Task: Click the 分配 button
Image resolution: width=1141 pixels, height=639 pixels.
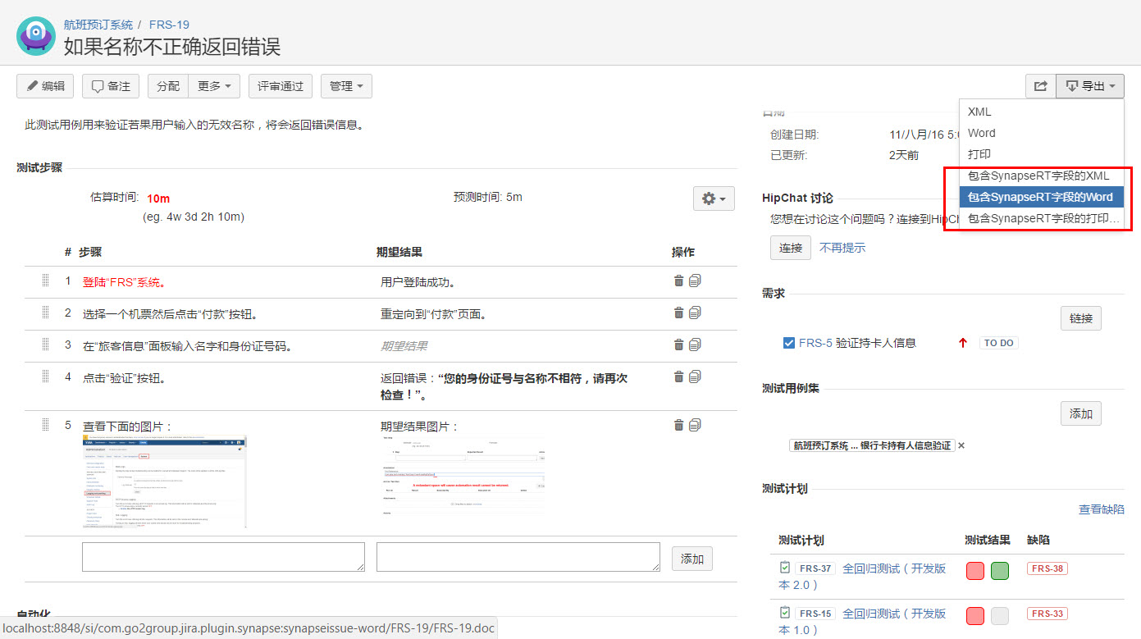Action: point(168,86)
